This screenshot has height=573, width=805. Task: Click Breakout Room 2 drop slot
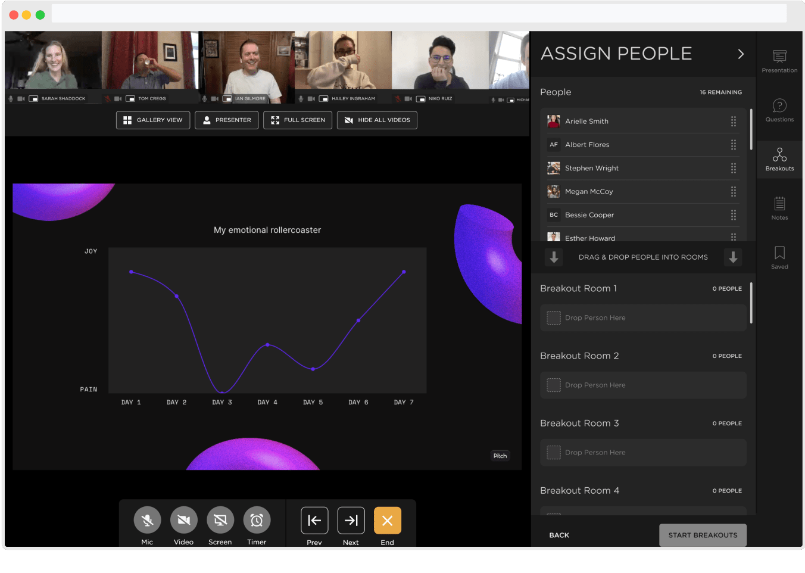pos(643,385)
